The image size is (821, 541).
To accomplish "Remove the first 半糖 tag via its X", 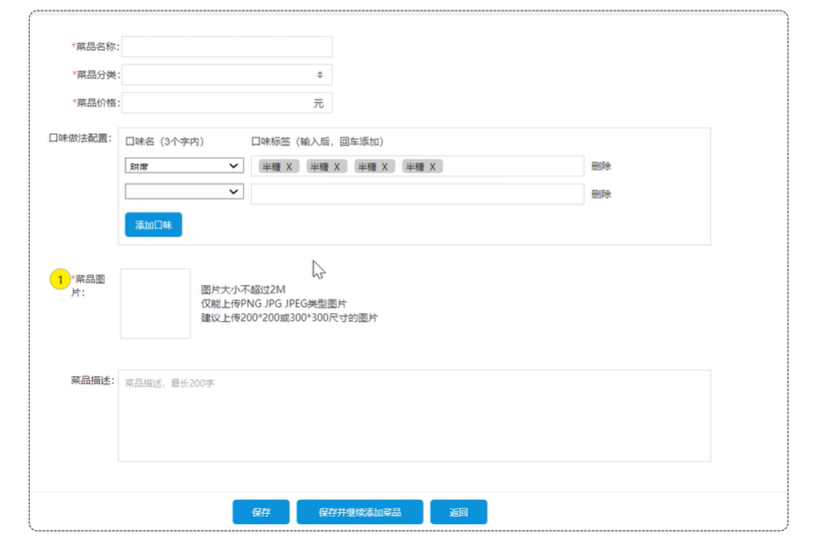I will [290, 166].
